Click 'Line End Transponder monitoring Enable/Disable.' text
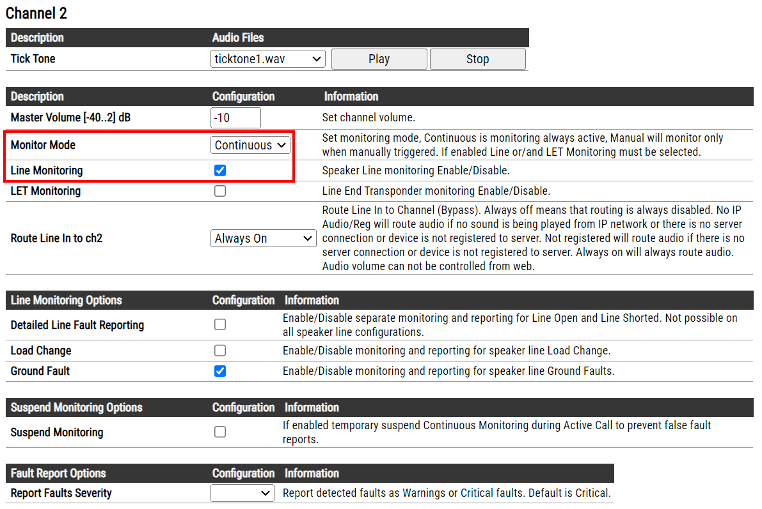 point(436,191)
